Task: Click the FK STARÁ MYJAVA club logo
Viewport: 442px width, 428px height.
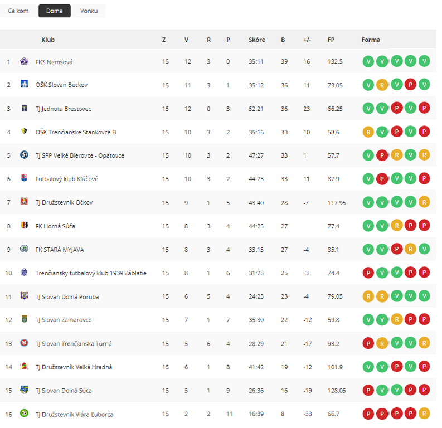Action: (24, 249)
